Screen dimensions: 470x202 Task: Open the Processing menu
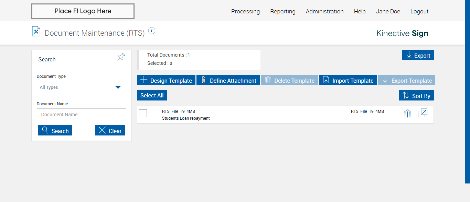point(245,11)
